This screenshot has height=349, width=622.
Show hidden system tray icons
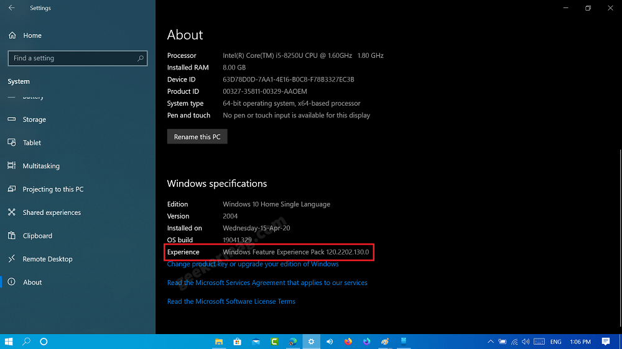pyautogui.click(x=491, y=342)
